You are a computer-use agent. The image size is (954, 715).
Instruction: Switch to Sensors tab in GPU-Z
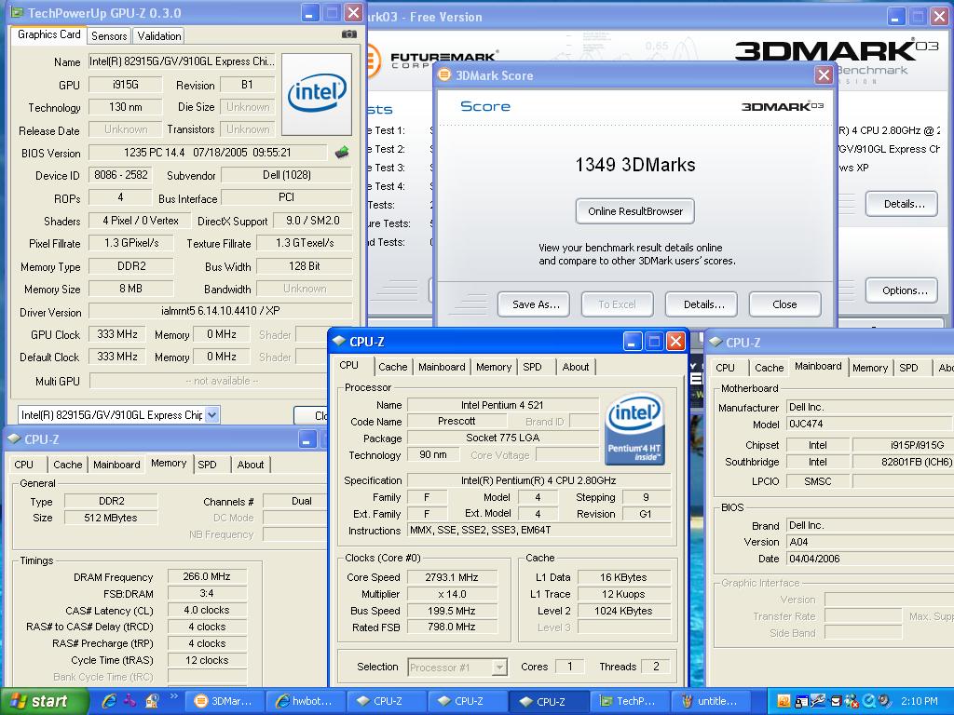point(109,36)
